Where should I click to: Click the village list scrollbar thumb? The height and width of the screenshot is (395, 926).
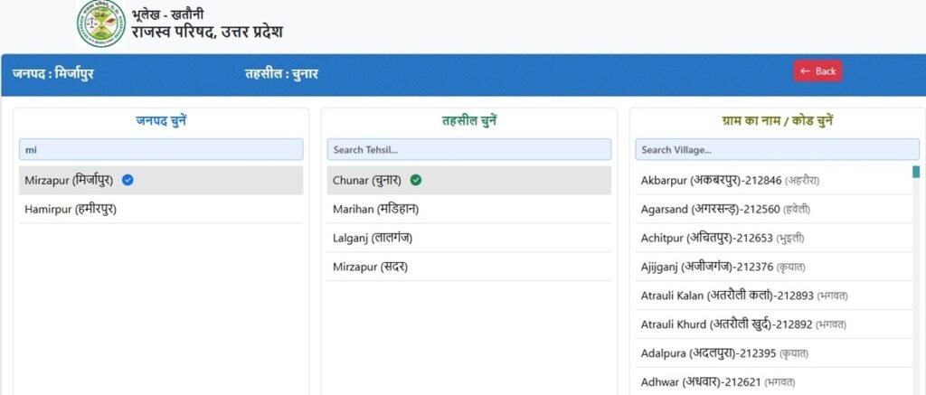[916, 172]
